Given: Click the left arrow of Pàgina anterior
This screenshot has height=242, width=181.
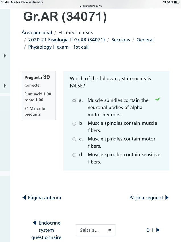Looking at the screenshot, I should point(24,198).
